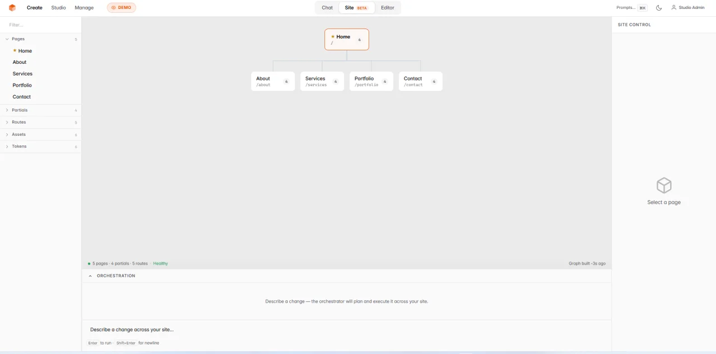This screenshot has height=354, width=716.
Task: Open the Prompts command search
Action: pyautogui.click(x=632, y=8)
